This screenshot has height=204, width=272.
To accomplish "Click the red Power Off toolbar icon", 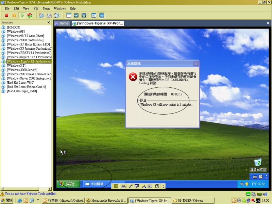I will [6, 15].
